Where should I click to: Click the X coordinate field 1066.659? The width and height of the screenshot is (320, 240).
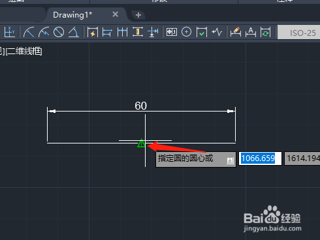tap(260, 158)
